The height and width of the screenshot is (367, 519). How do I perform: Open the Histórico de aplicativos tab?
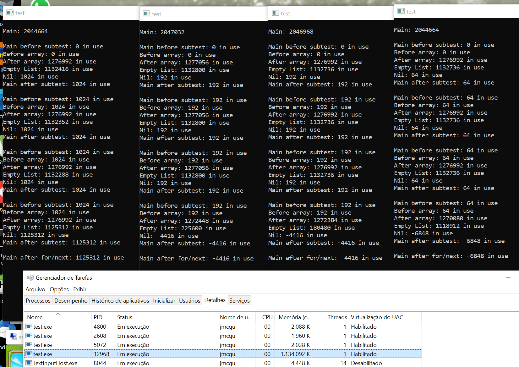pos(120,301)
